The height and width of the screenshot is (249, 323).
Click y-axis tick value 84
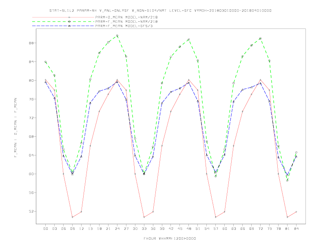coord(31,61)
